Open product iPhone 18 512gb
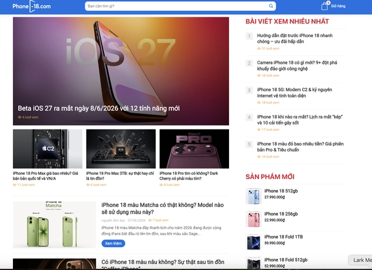Screen dimensions: 372x270 point(281,191)
